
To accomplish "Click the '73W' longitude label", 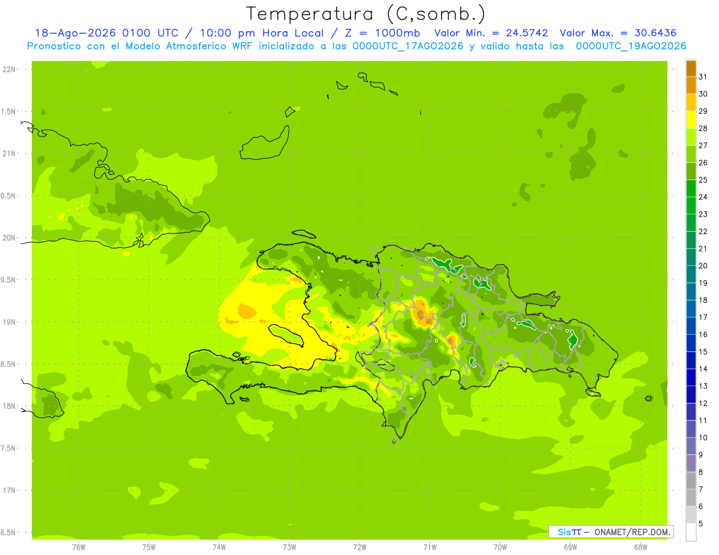I will pyautogui.click(x=289, y=547).
